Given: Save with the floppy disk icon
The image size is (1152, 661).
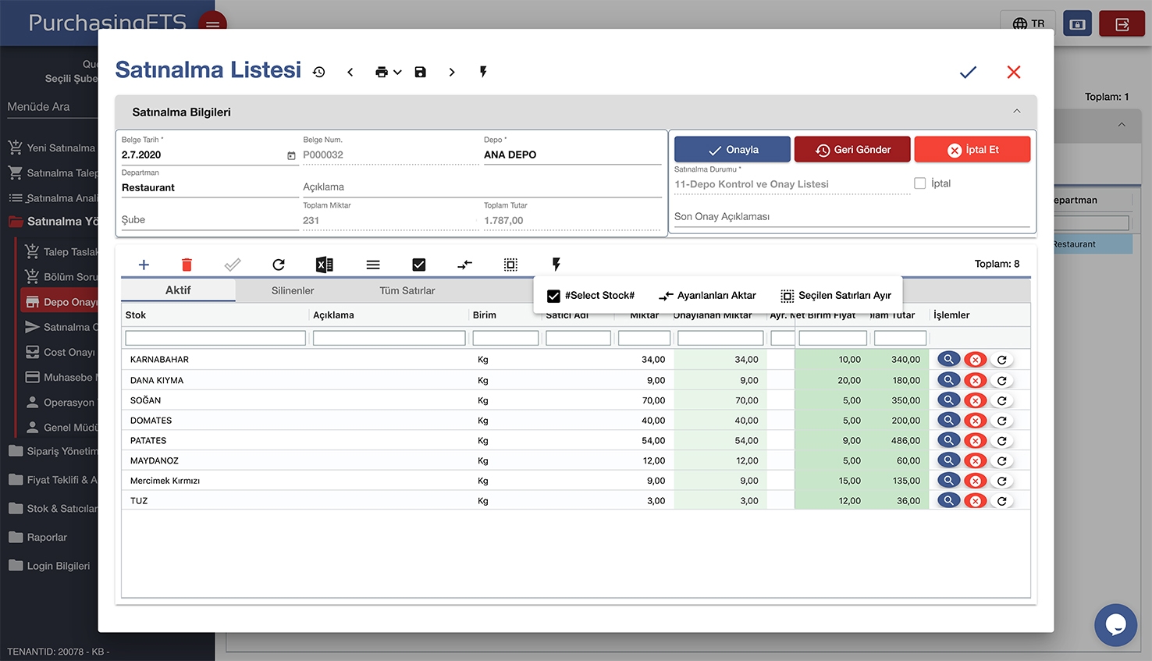Looking at the screenshot, I should 420,72.
